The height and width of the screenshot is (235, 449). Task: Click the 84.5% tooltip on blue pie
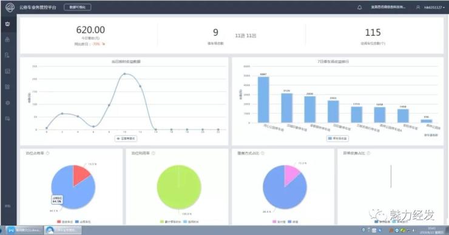click(57, 199)
